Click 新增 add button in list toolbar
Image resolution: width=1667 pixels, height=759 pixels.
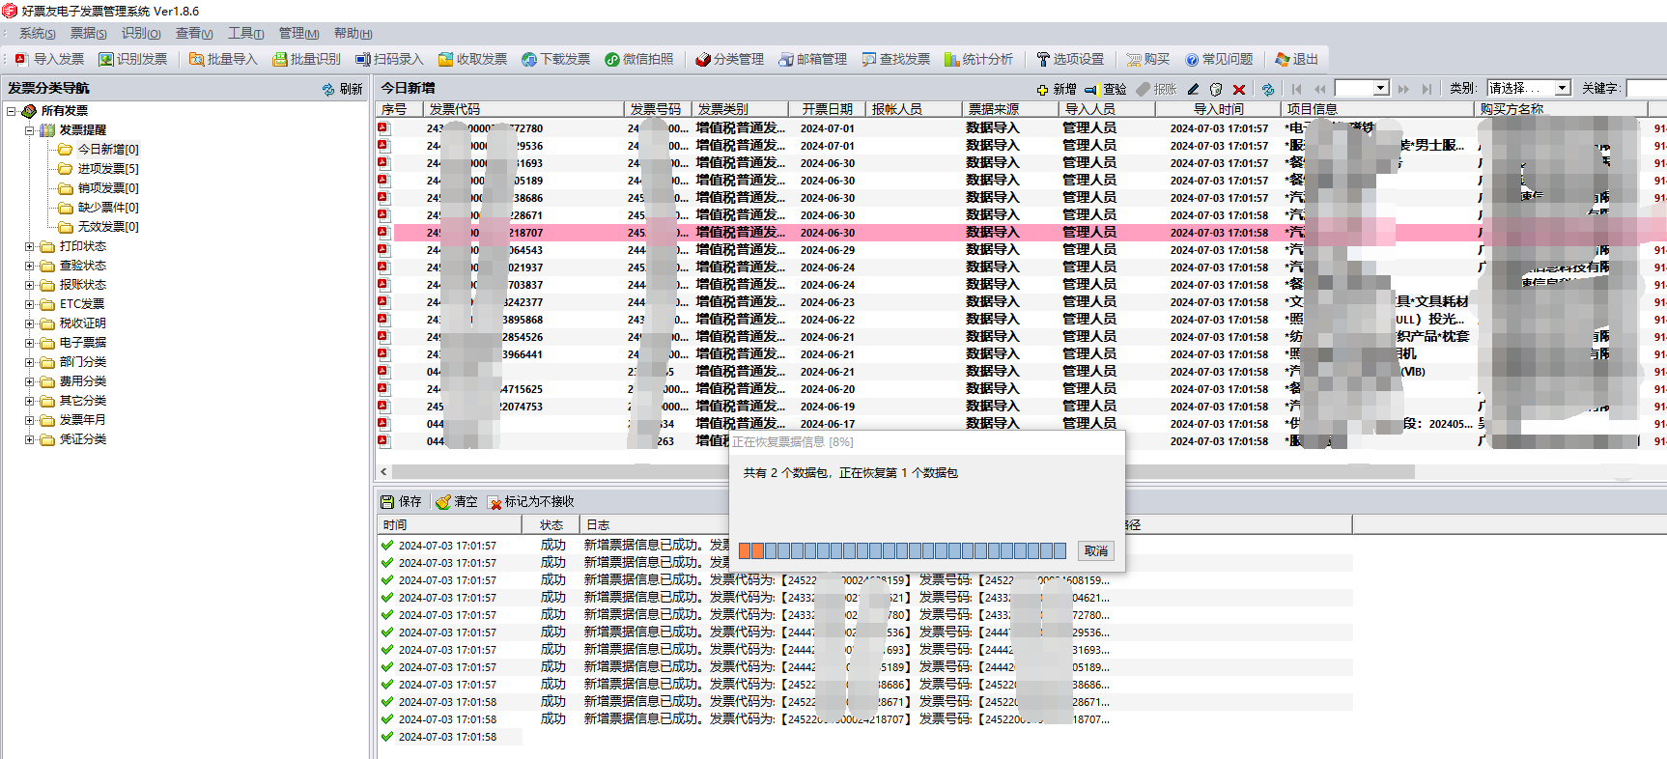(1057, 89)
